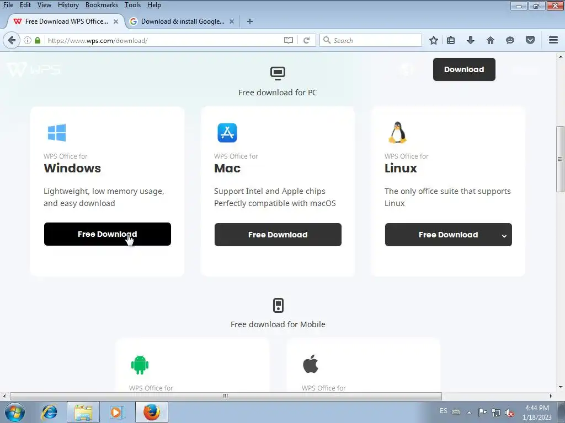
Task: Bookmark this page with the star icon
Action: tap(434, 40)
